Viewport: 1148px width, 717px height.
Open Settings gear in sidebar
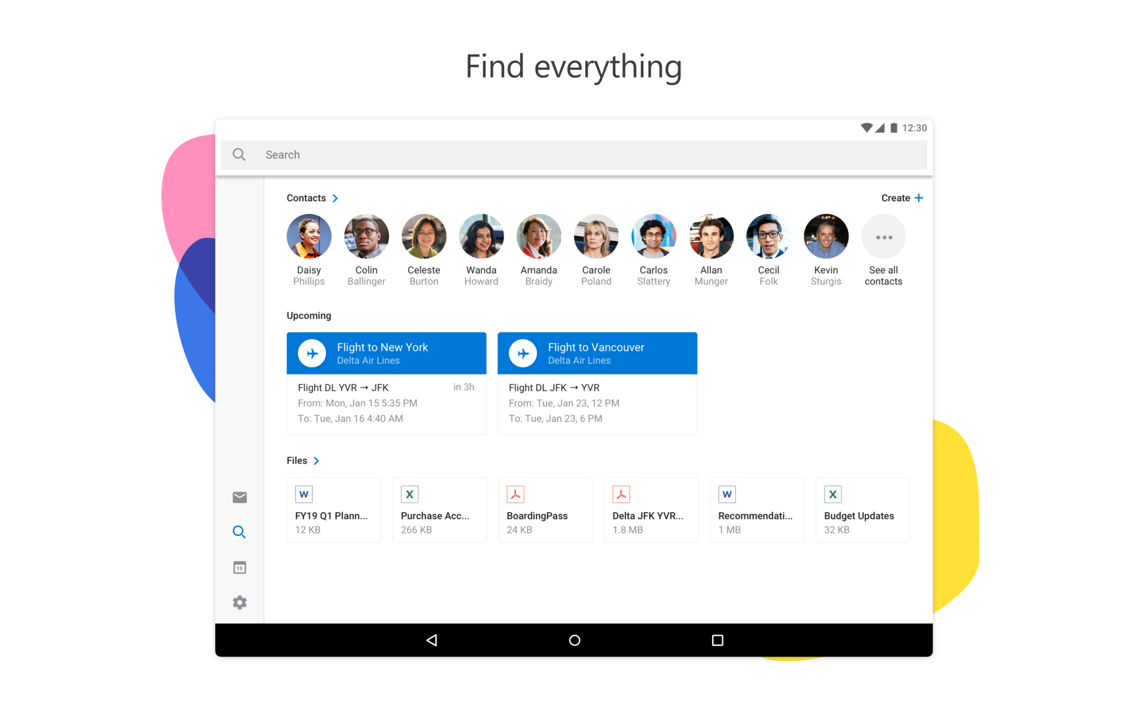(x=240, y=602)
